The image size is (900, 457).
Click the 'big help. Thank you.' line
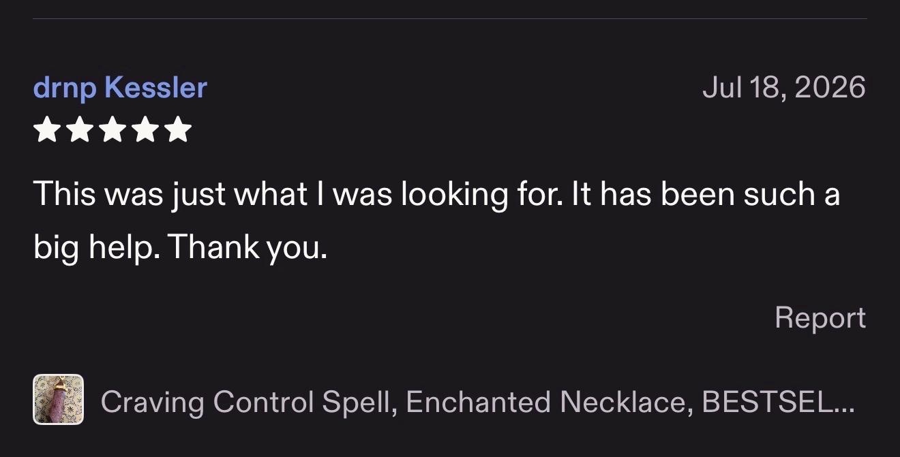[x=180, y=248]
